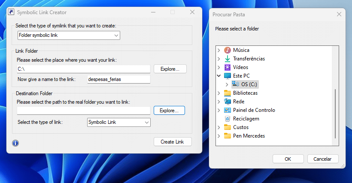This screenshot has width=352, height=183.
Task: Select the 'Transferências' tree label
Action: tap(249, 59)
